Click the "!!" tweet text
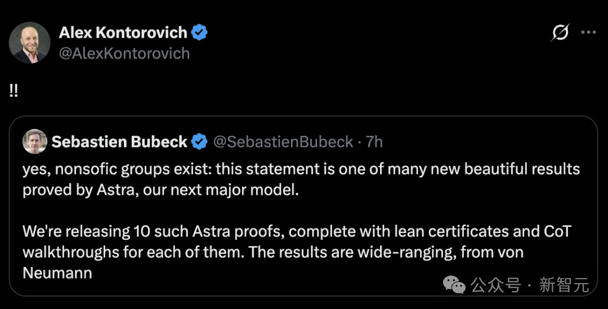 point(14,90)
